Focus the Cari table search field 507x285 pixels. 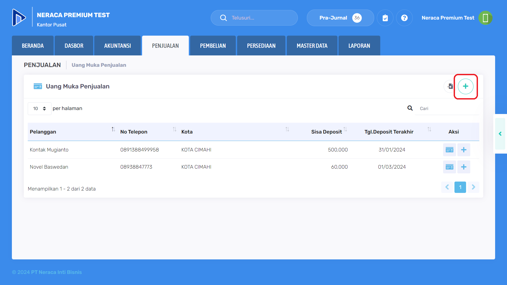pos(447,108)
